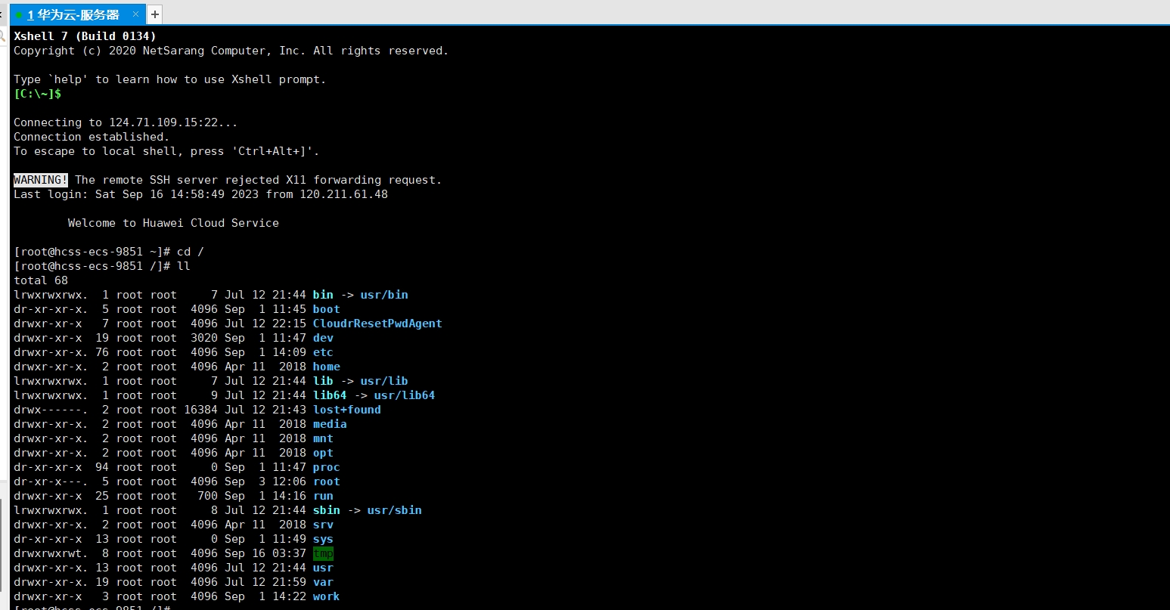This screenshot has width=1170, height=610.
Task: Click the Connecting to 124.71.109.15:22 line
Action: click(126, 122)
